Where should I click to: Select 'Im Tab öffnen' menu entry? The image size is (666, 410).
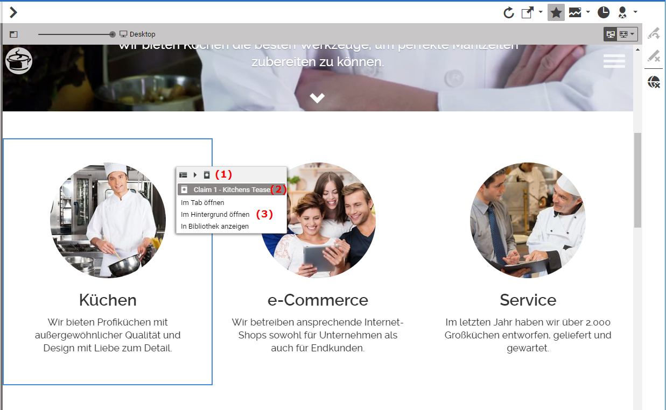(x=202, y=203)
